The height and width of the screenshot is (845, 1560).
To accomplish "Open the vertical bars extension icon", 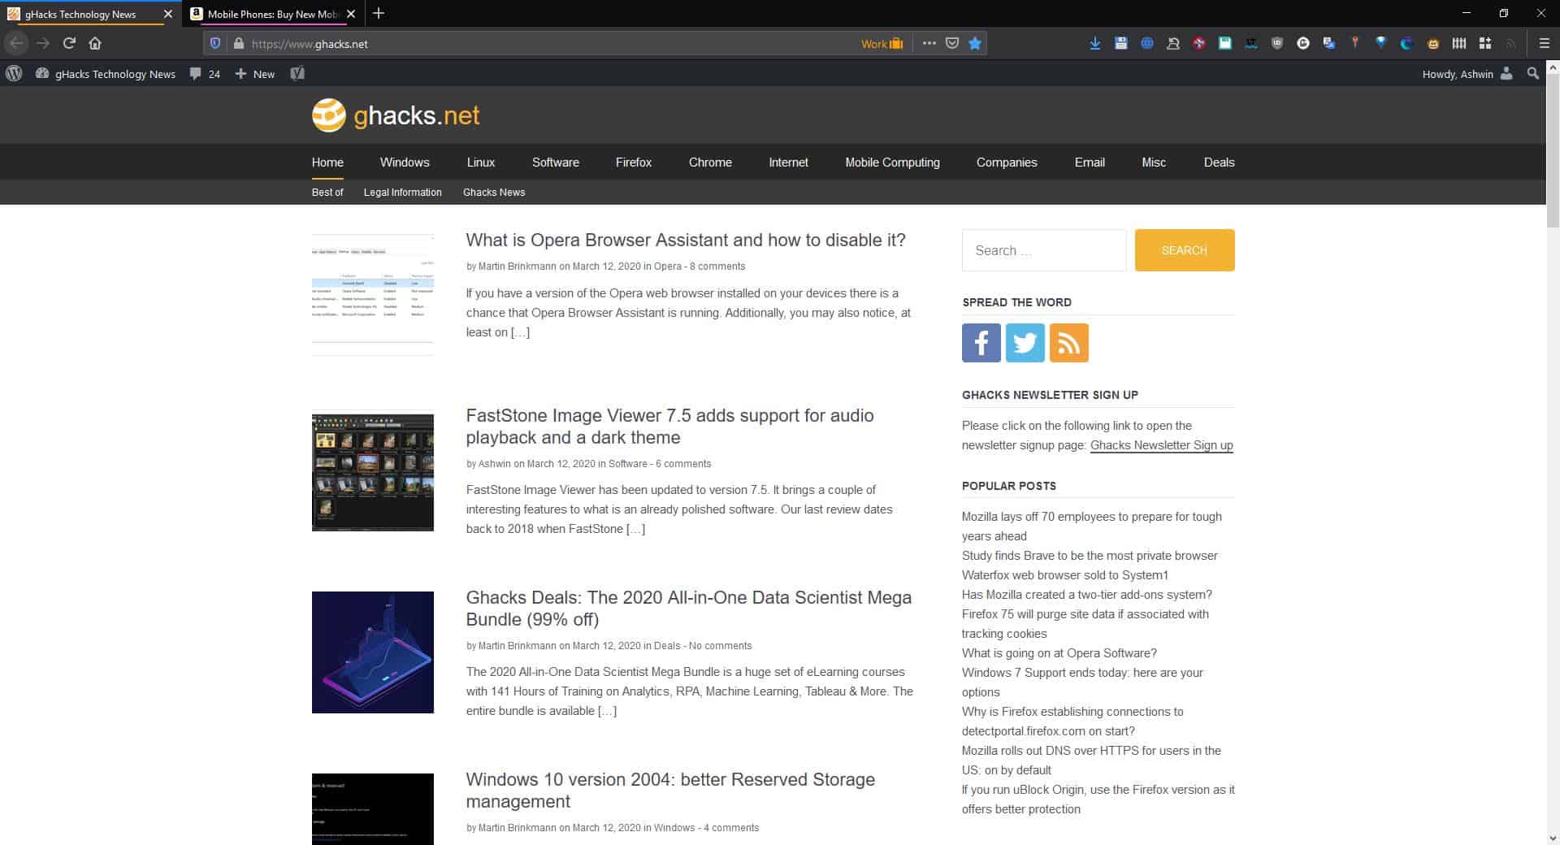I will click(x=1459, y=44).
